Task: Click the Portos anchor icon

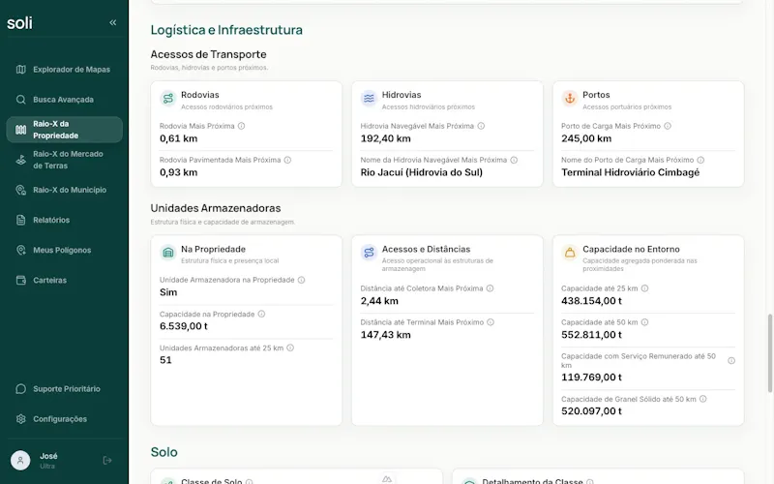Action: (x=570, y=99)
